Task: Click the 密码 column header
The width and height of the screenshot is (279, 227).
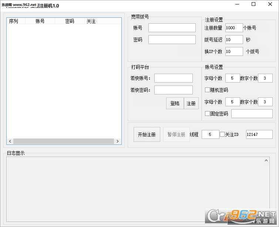Action: pos(70,21)
